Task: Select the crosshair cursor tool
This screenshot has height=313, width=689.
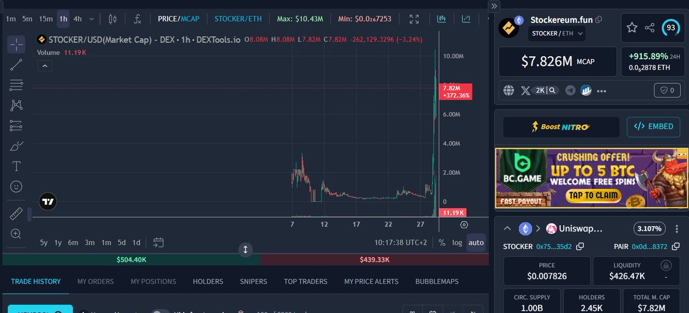Action: click(x=16, y=44)
